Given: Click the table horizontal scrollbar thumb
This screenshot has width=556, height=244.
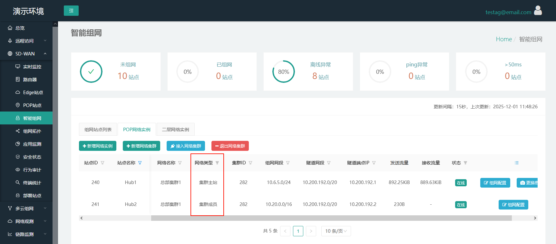Looking at the screenshot, I should [331, 218].
